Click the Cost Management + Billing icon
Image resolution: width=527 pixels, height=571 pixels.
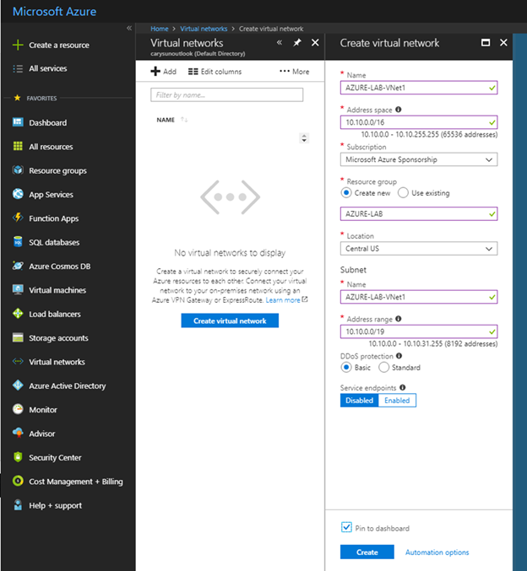(18, 481)
